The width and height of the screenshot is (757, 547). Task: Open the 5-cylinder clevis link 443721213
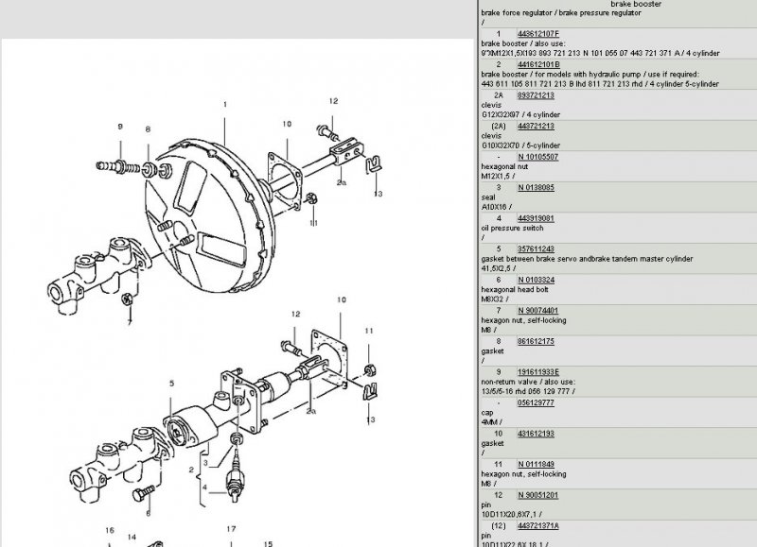tap(537, 126)
